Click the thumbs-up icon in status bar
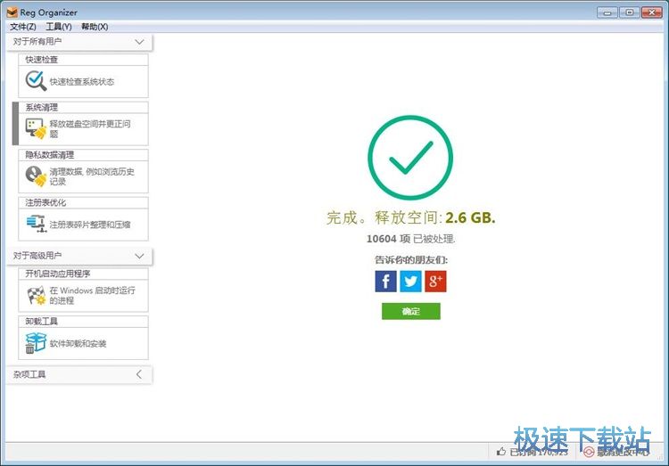The height and width of the screenshot is (466, 669). coord(501,452)
